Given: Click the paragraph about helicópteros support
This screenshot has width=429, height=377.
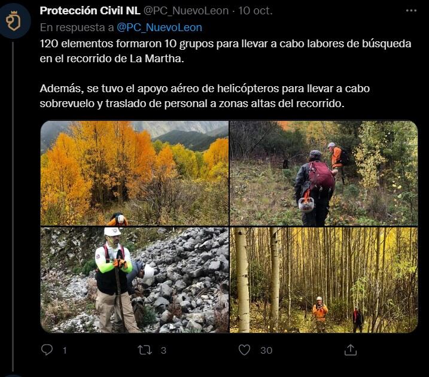Looking at the screenshot, I should coord(205,96).
